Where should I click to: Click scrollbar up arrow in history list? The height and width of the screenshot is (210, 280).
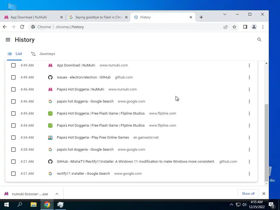pyautogui.click(x=266, y=63)
